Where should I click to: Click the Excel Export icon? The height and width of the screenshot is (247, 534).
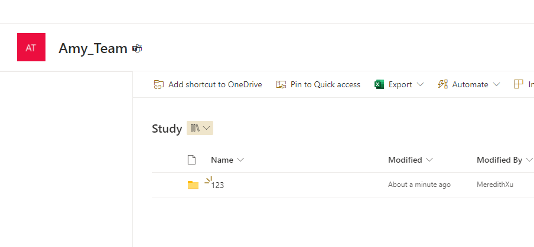pyautogui.click(x=379, y=85)
